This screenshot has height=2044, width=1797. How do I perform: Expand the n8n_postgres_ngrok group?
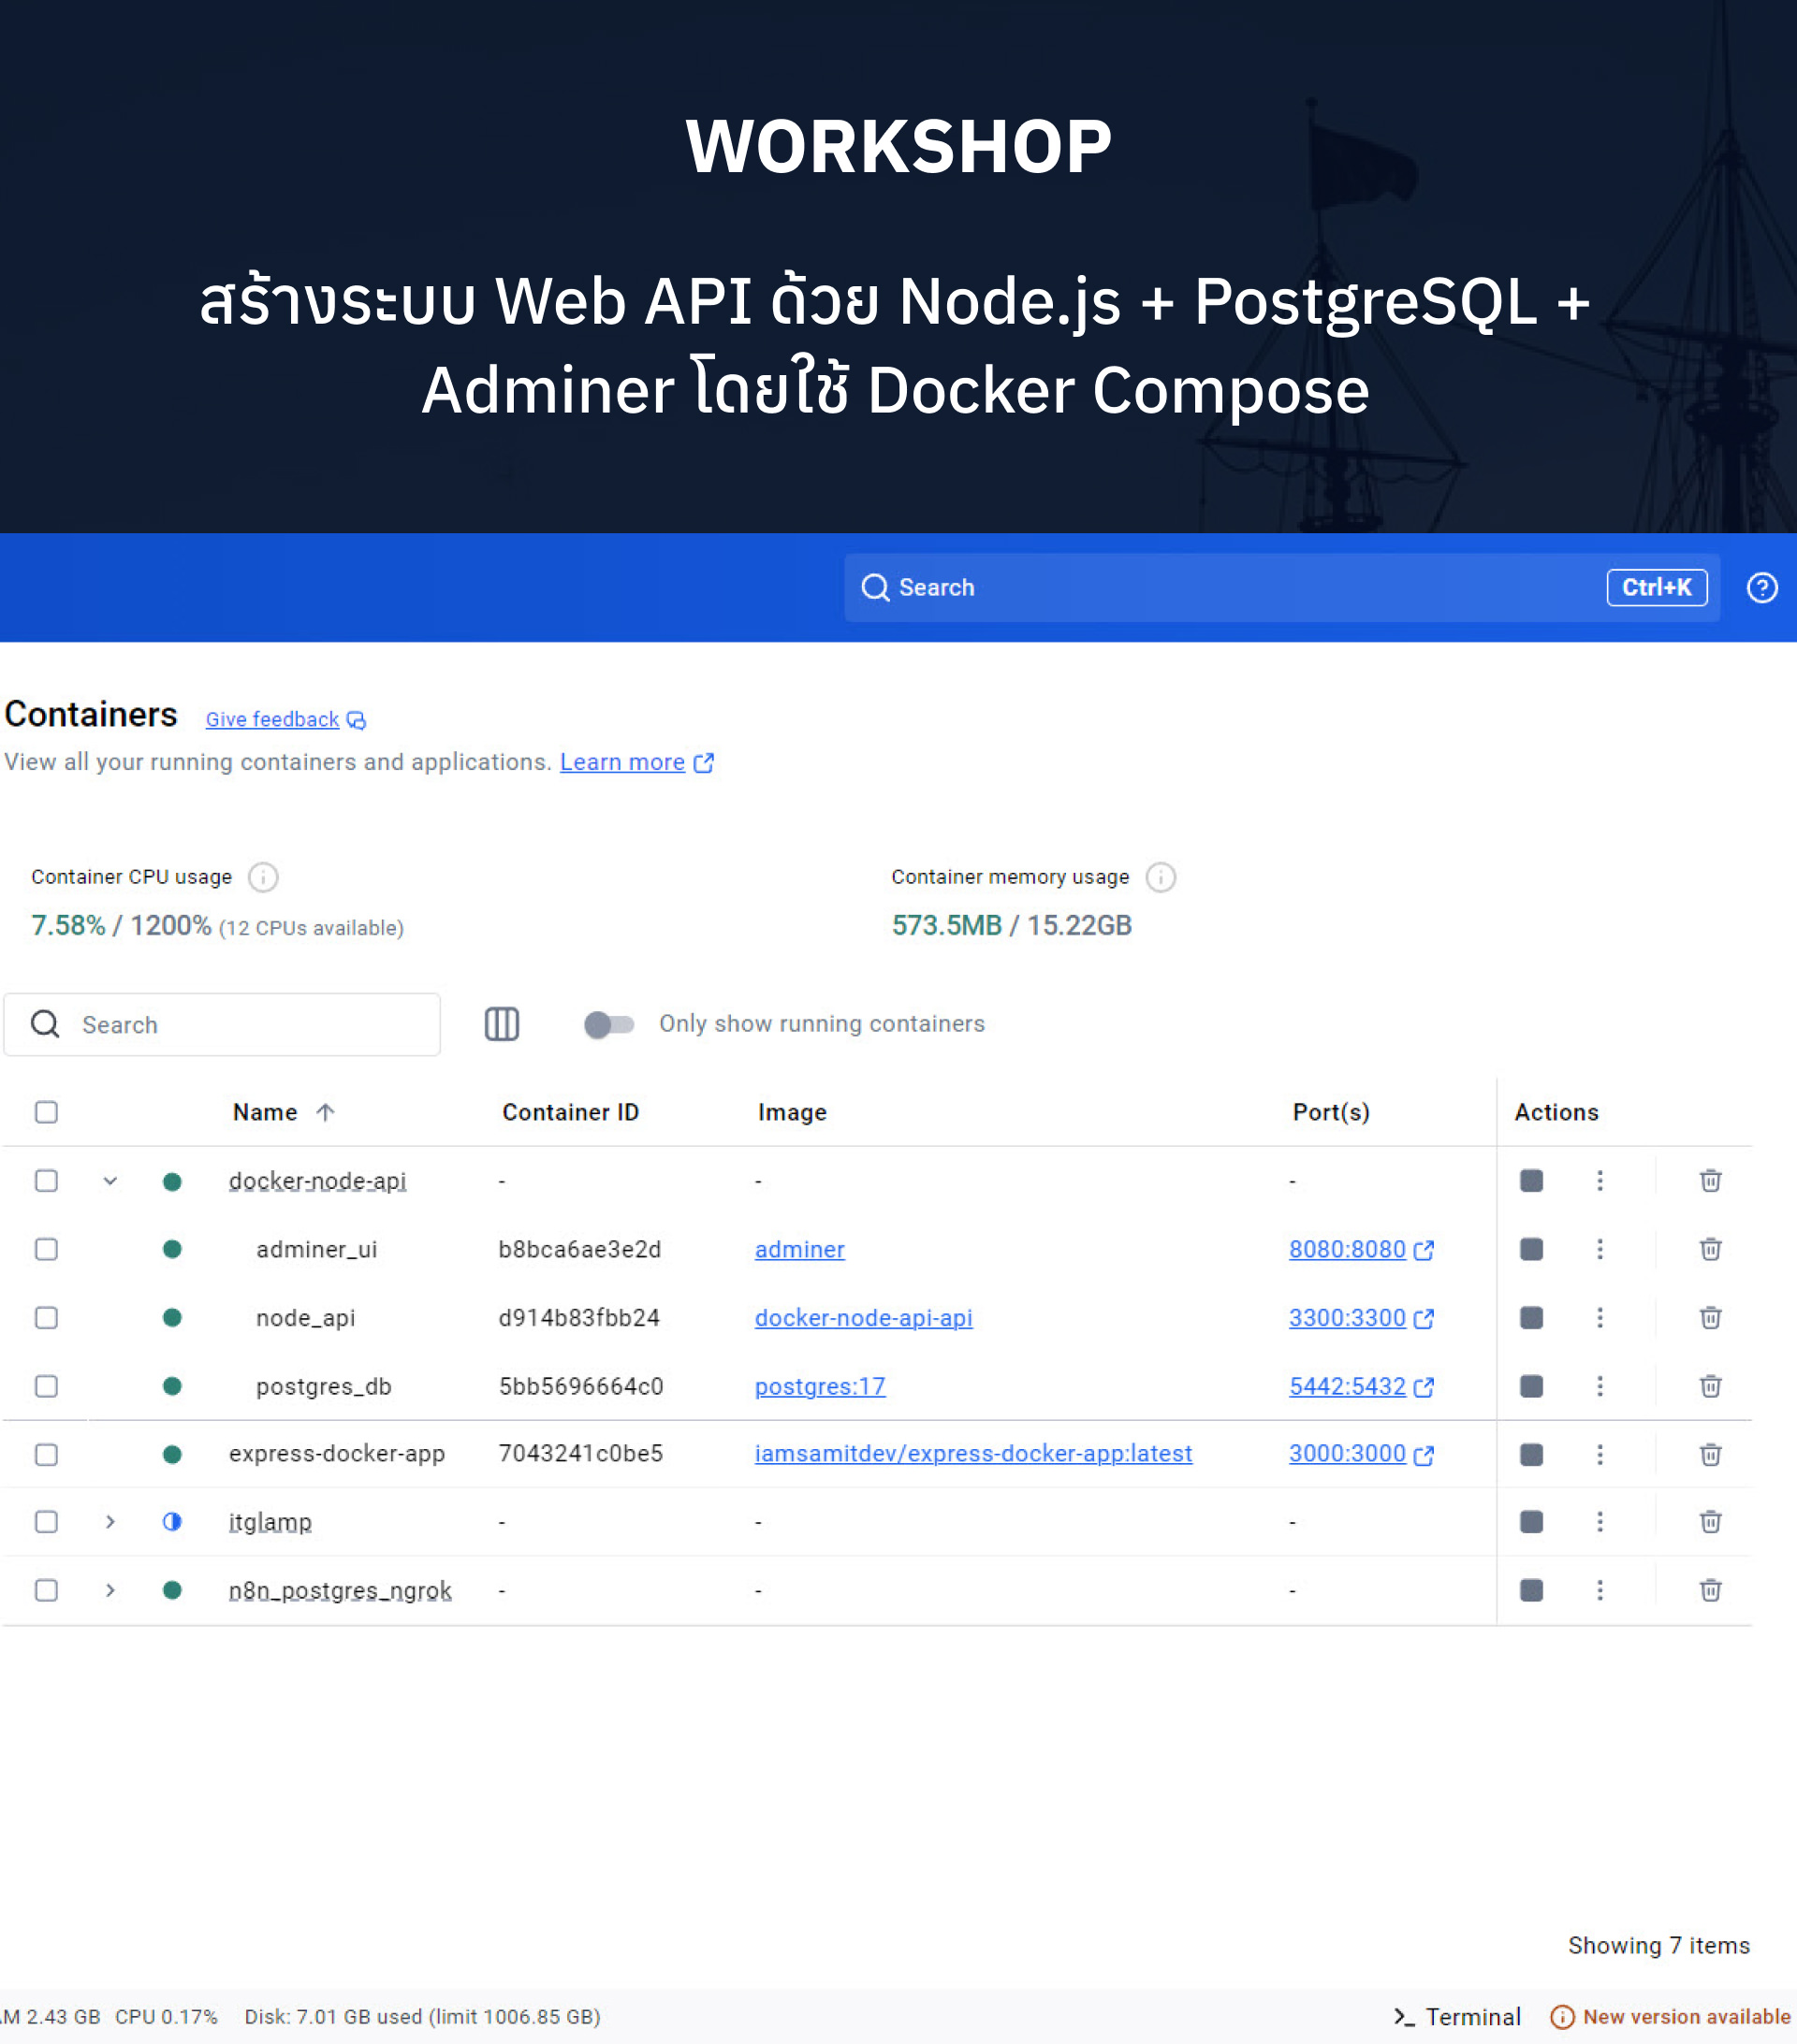(x=110, y=1589)
